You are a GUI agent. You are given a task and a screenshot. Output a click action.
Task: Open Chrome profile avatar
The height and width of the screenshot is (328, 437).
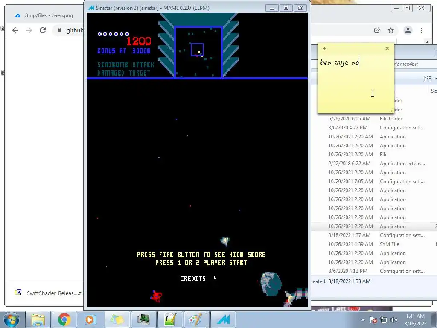(408, 30)
